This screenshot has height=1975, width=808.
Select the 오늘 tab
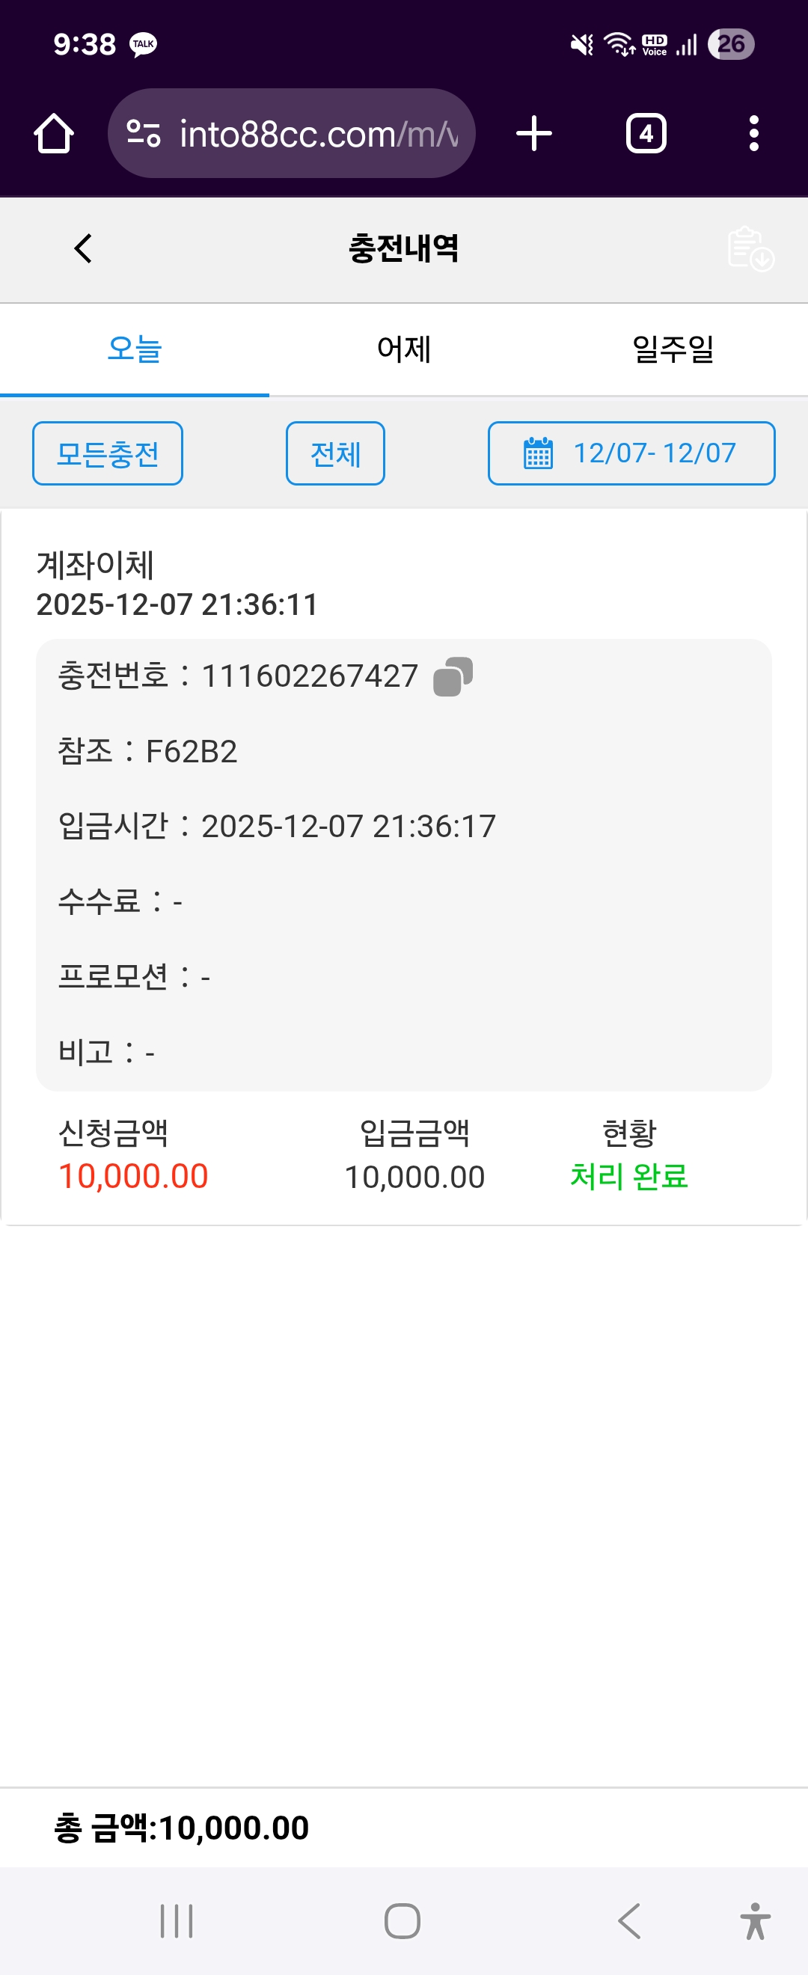(x=135, y=349)
